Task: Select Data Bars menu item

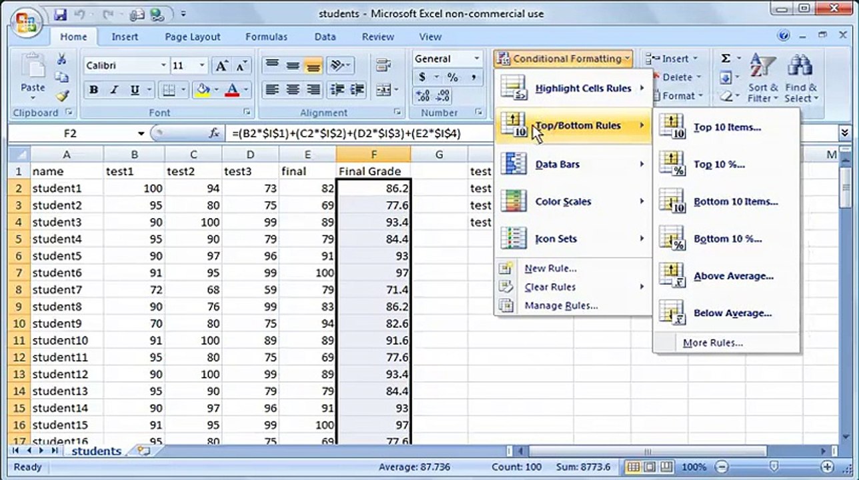Action: [573, 164]
